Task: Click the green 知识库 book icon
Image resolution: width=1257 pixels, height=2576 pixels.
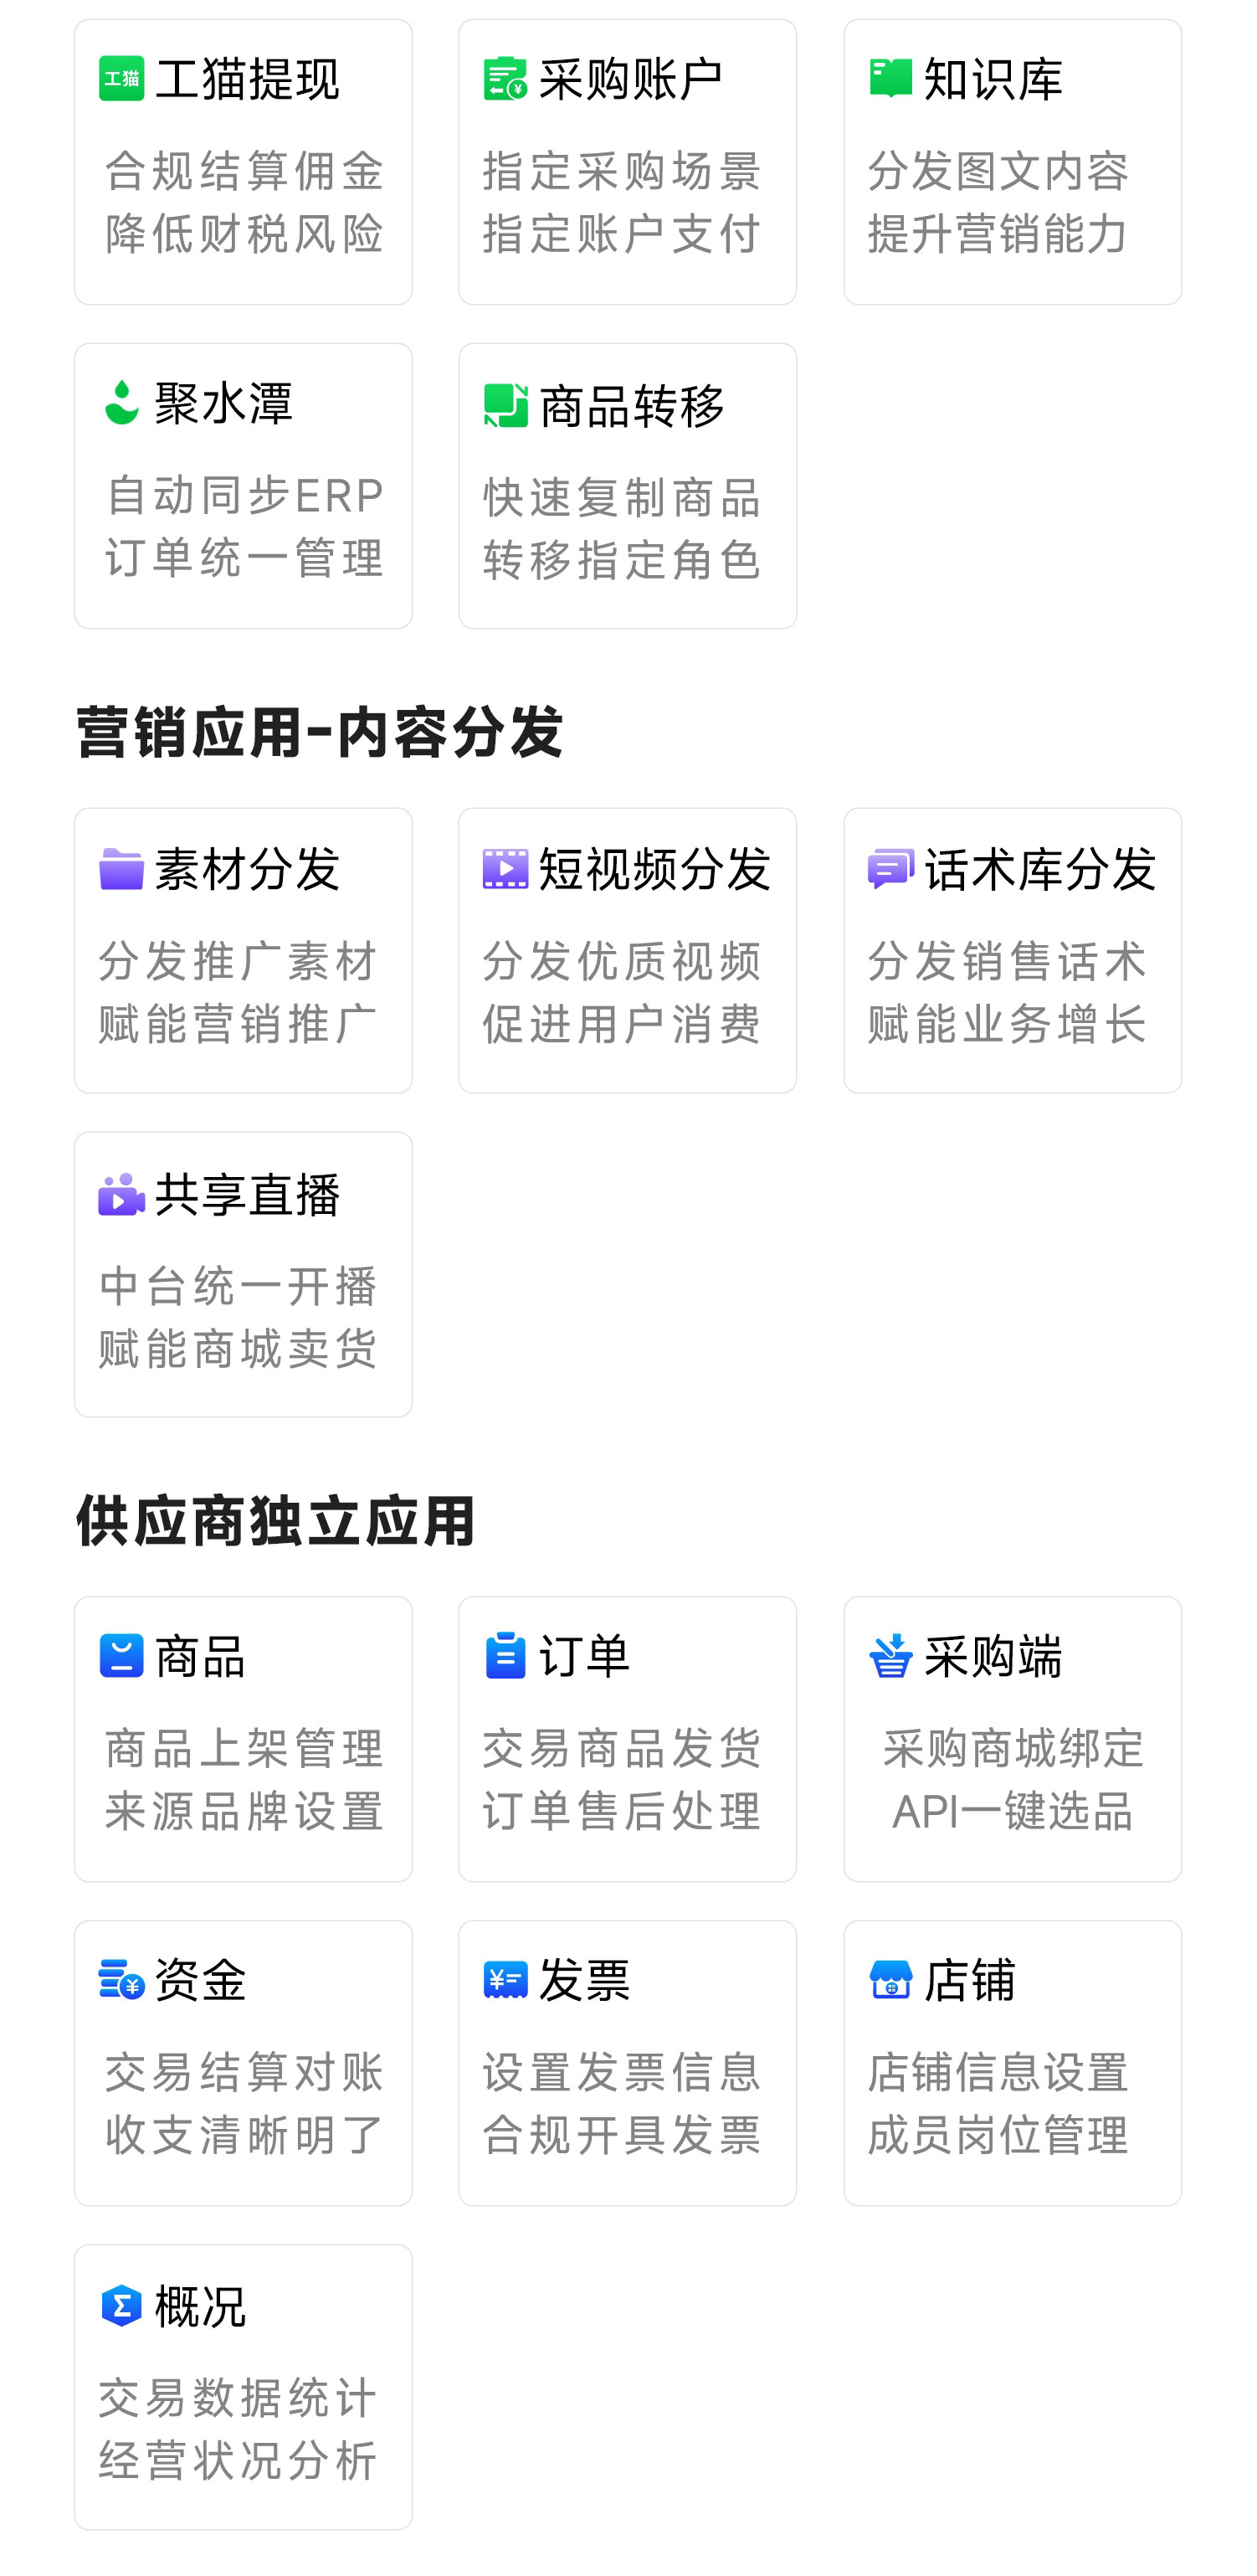Action: click(x=890, y=79)
